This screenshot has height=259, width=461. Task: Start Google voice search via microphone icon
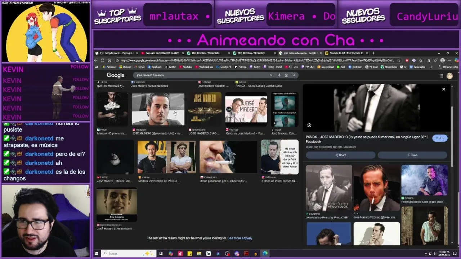tap(279, 75)
